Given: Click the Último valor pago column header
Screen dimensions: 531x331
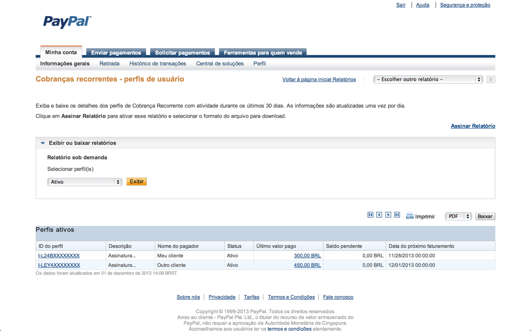Looking at the screenshot, I should coord(288,246).
